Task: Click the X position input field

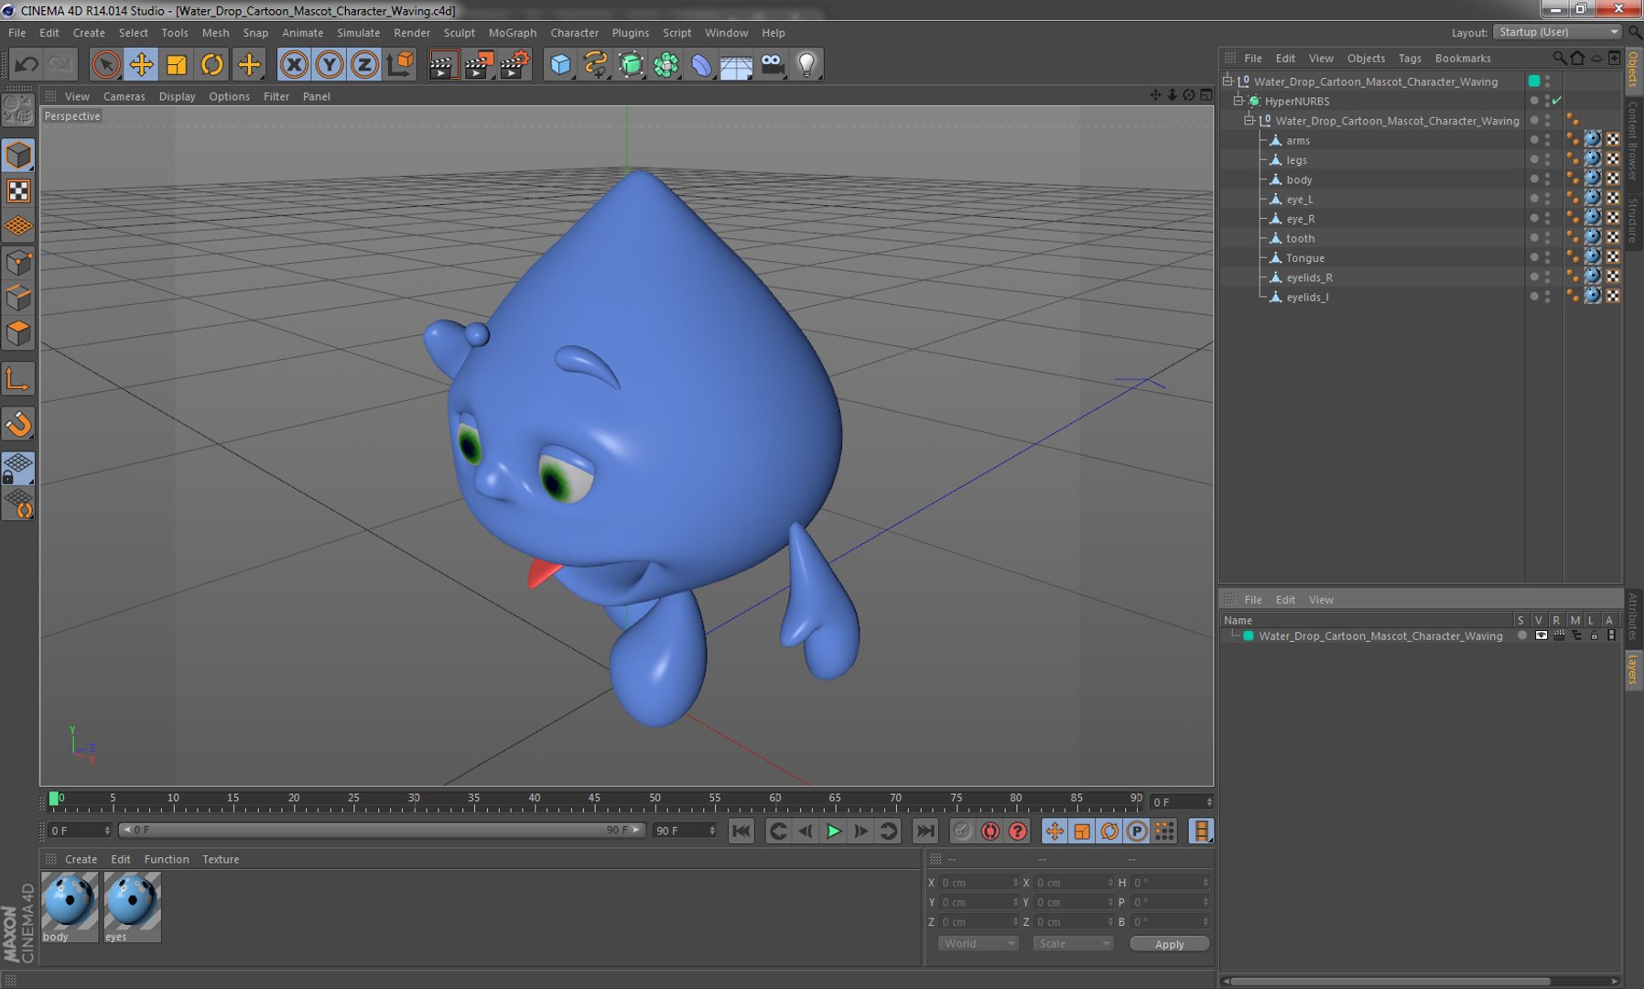Action: (x=978, y=883)
